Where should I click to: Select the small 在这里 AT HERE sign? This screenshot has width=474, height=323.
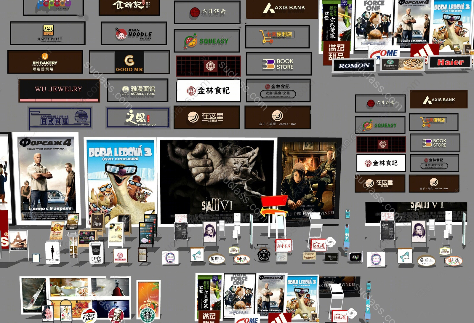coord(380,183)
